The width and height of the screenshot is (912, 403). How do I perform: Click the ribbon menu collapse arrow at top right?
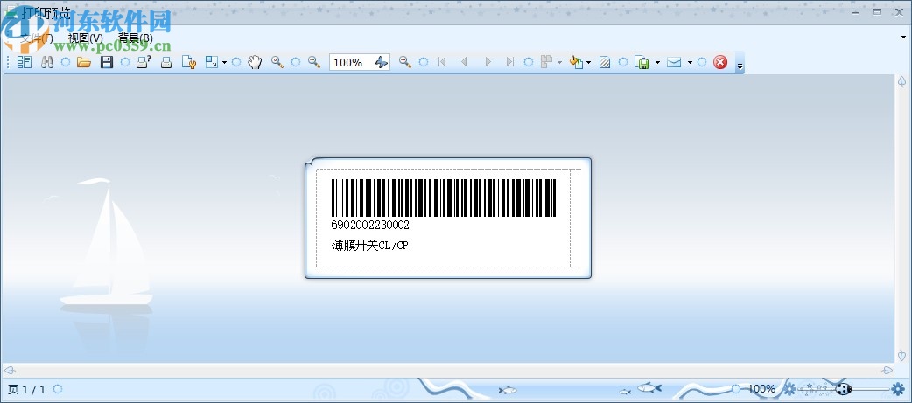click(x=903, y=37)
